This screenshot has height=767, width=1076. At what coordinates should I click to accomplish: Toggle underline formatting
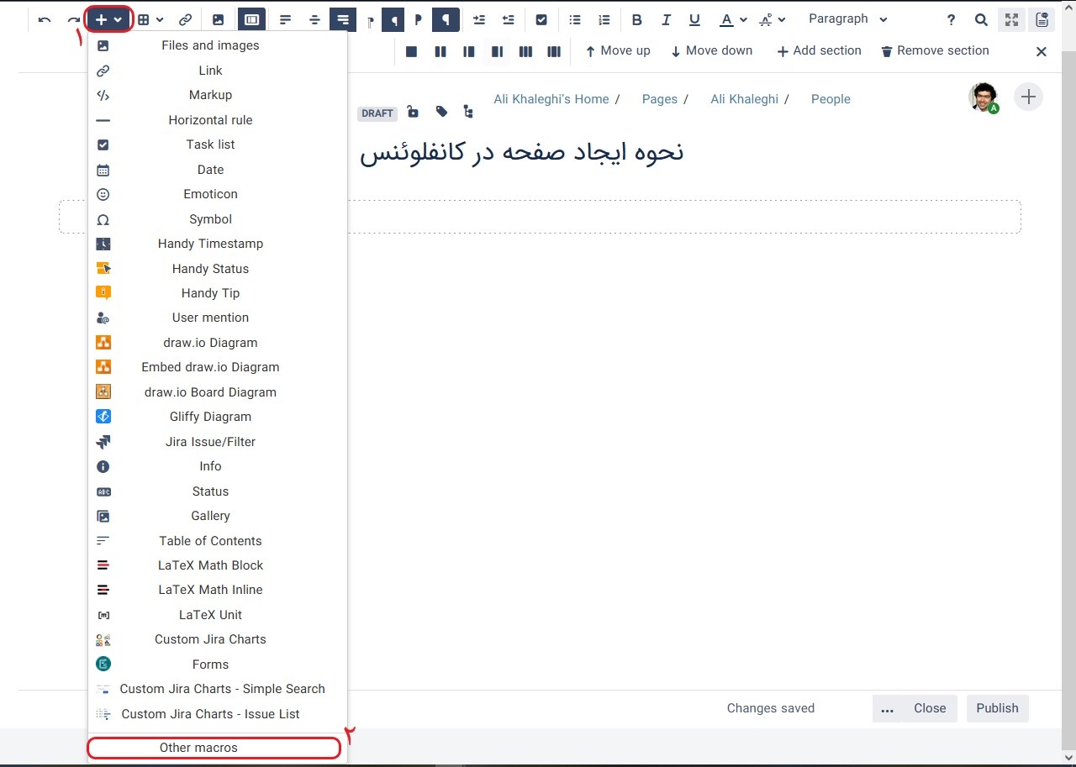[x=694, y=19]
